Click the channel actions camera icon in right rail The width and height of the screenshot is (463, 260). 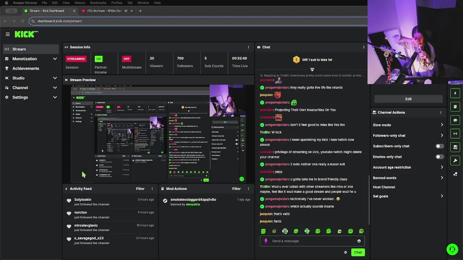(455, 147)
